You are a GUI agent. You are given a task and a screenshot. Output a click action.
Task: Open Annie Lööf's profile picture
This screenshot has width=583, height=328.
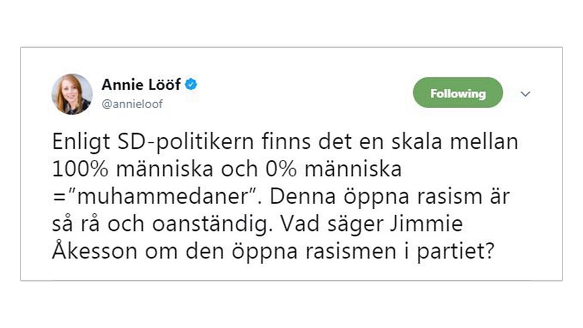click(72, 94)
